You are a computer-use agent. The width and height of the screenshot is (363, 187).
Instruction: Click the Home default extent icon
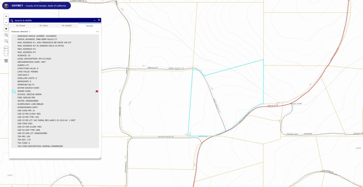pos(6,29)
